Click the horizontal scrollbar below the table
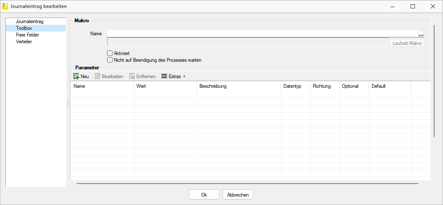The image size is (443, 205). [x=247, y=184]
